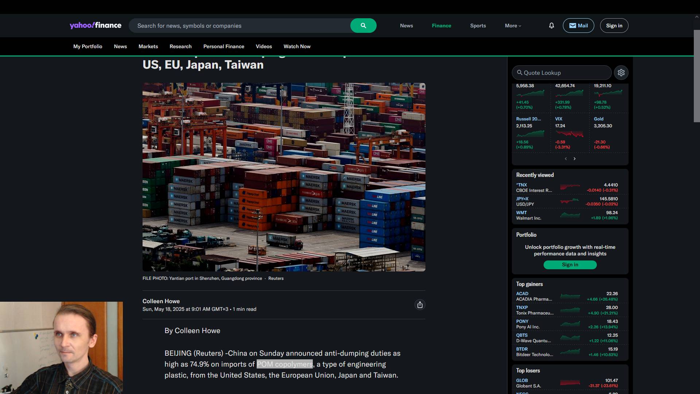Click the Sign in button in header
The width and height of the screenshot is (700, 394).
pyautogui.click(x=614, y=26)
